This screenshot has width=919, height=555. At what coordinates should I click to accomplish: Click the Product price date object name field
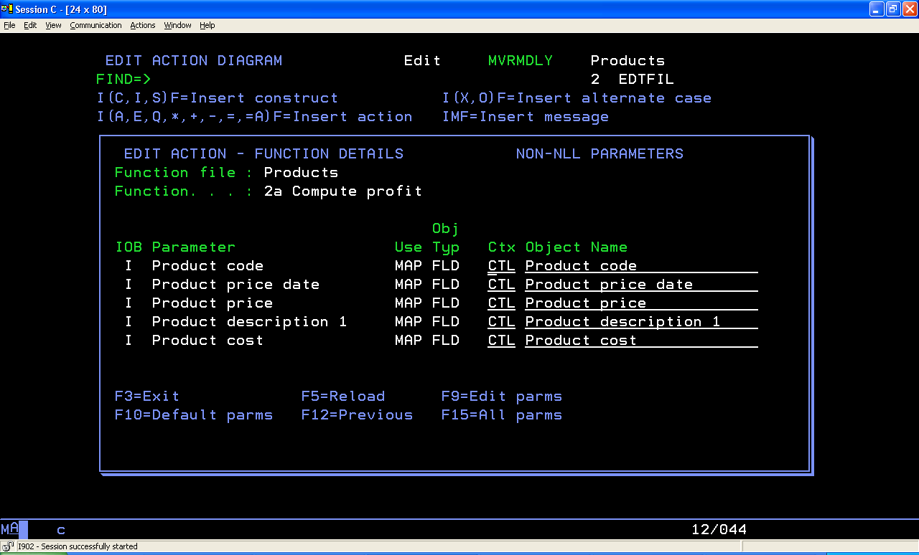[x=639, y=284]
